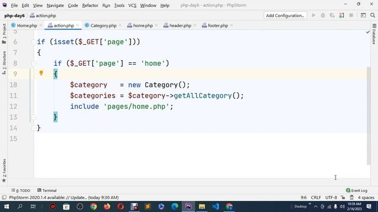This screenshot has width=378, height=212.
Task: Open CRLF line separator selector
Action: (316, 198)
